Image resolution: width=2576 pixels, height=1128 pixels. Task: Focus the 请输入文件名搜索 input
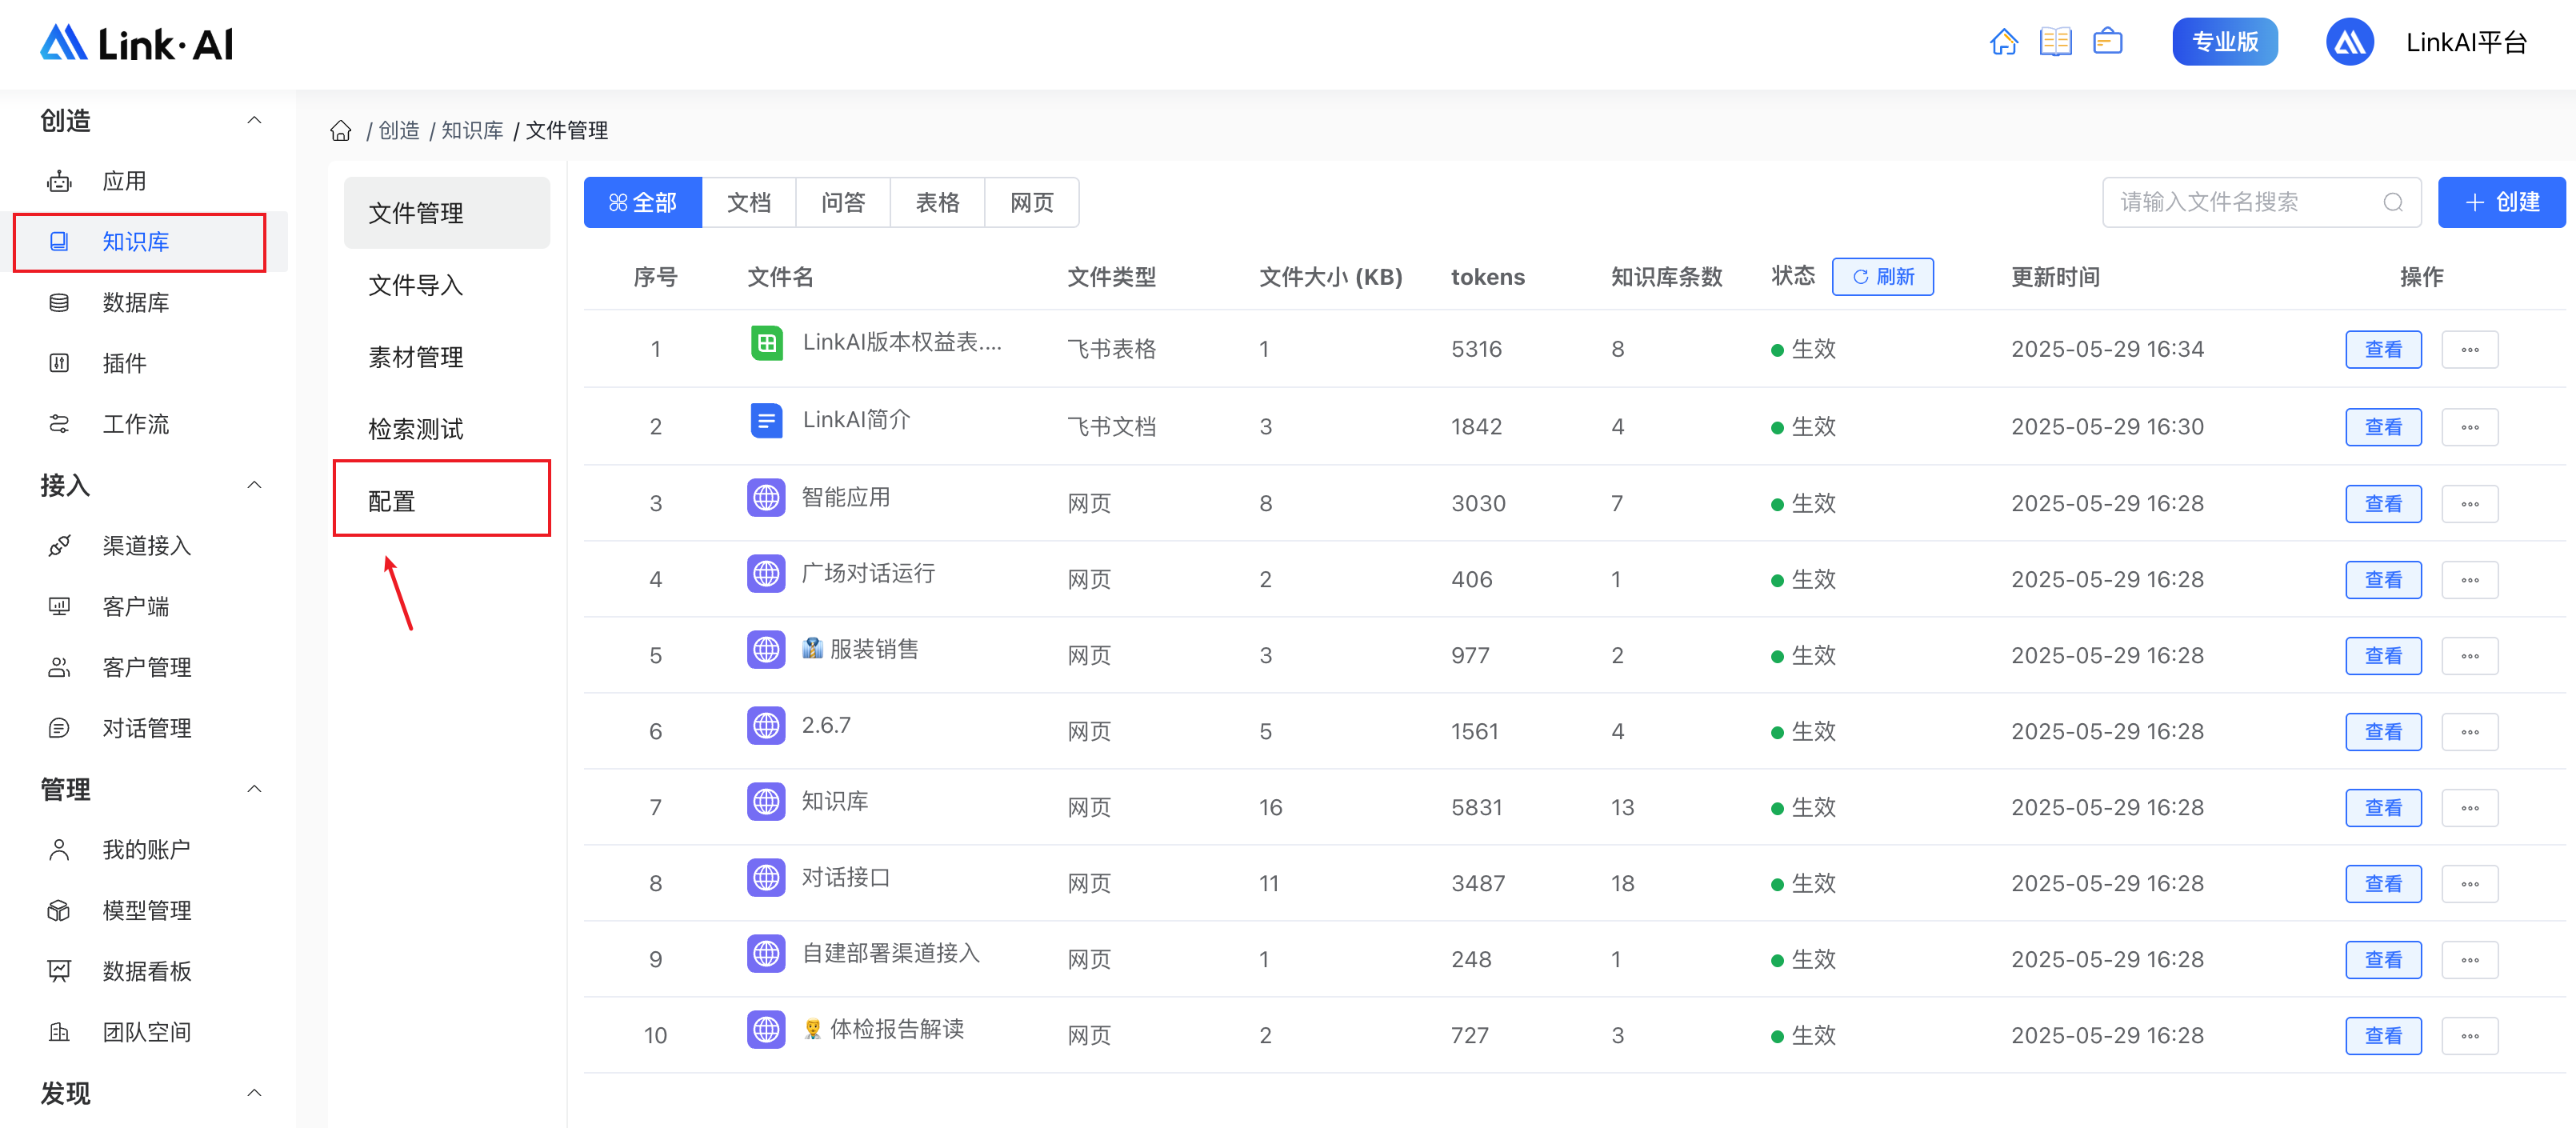click(2261, 202)
